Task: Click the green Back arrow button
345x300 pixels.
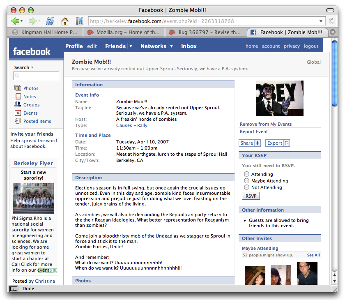Action: click(15, 21)
